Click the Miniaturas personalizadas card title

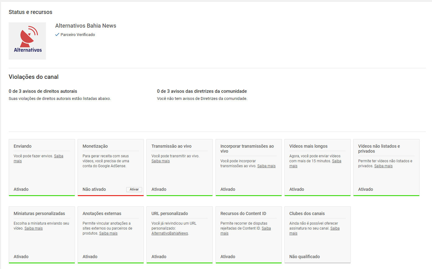click(x=39, y=213)
